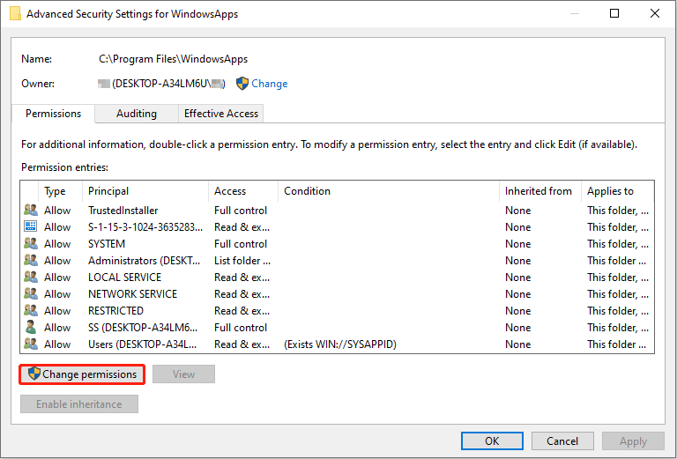This screenshot has width=677, height=459.
Task: Sort by the Type column header
Action: (60, 191)
